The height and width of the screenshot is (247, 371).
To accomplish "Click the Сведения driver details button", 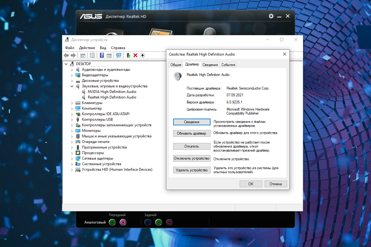I will (x=192, y=122).
